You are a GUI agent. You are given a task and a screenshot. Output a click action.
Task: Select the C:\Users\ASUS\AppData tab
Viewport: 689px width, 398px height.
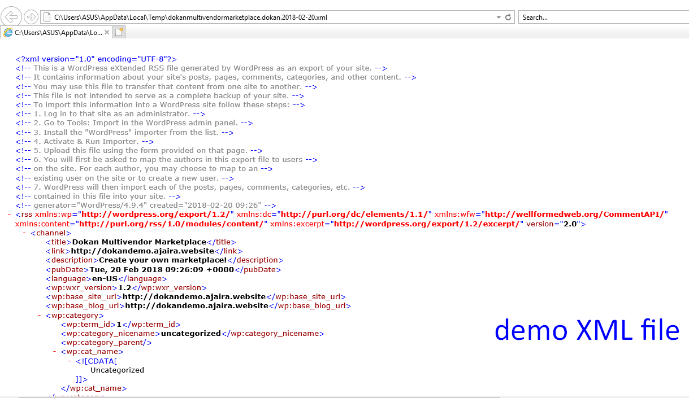[x=57, y=33]
